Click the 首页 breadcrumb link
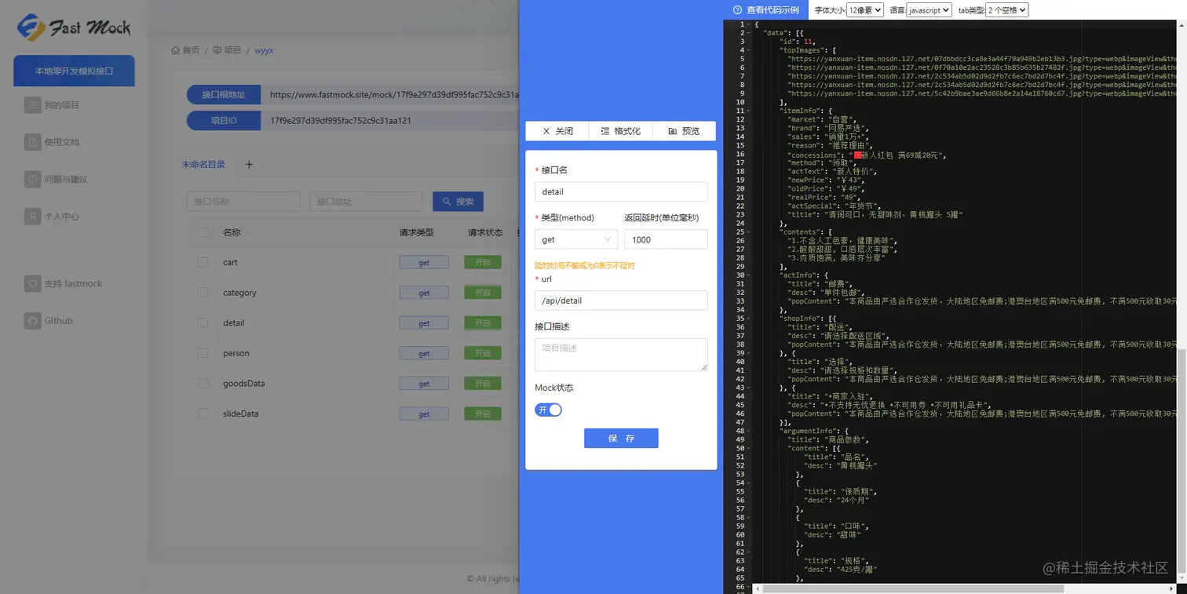Viewport: 1187px width, 594px height. pyautogui.click(x=191, y=50)
